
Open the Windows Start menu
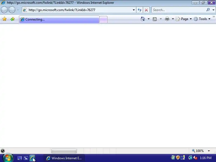tap(8, 158)
